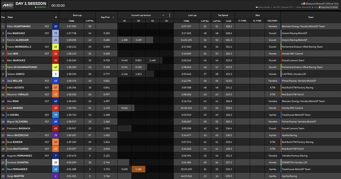Click Zarco's S2 time 1.843

(139, 74)
